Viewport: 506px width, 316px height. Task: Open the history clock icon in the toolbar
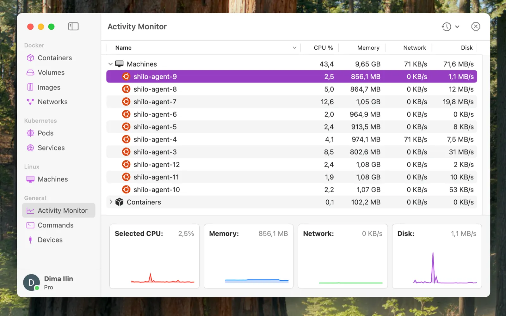point(447,27)
